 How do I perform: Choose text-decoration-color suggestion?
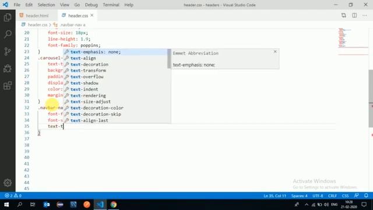(x=115, y=108)
